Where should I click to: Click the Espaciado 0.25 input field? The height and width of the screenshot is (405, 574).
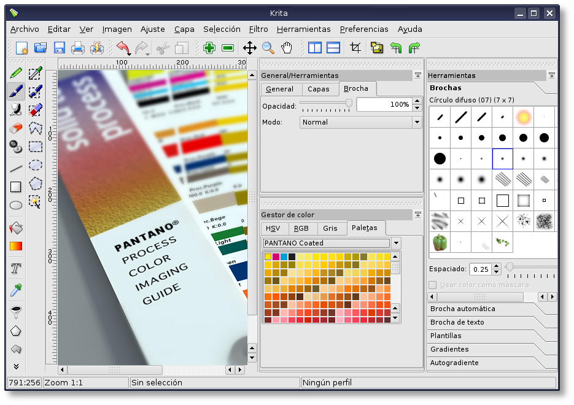pyautogui.click(x=481, y=269)
